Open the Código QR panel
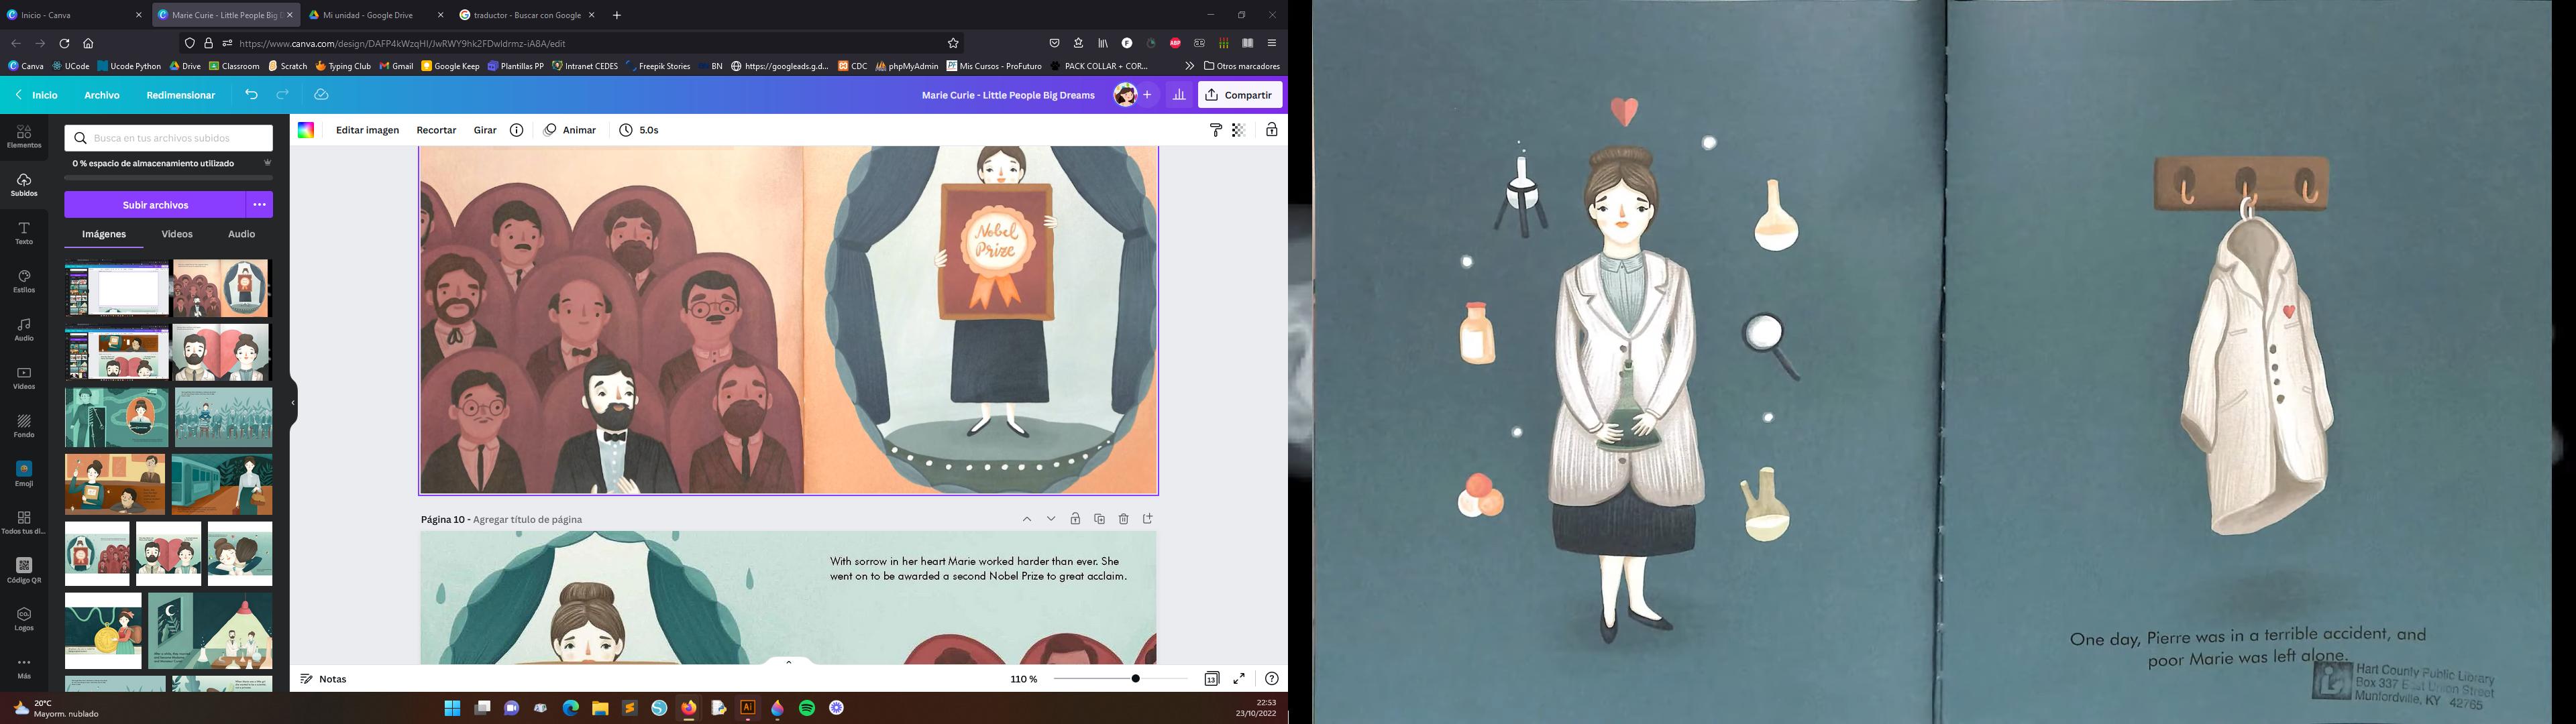 point(24,570)
